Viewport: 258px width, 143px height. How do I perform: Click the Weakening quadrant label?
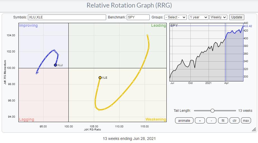pos(156,119)
